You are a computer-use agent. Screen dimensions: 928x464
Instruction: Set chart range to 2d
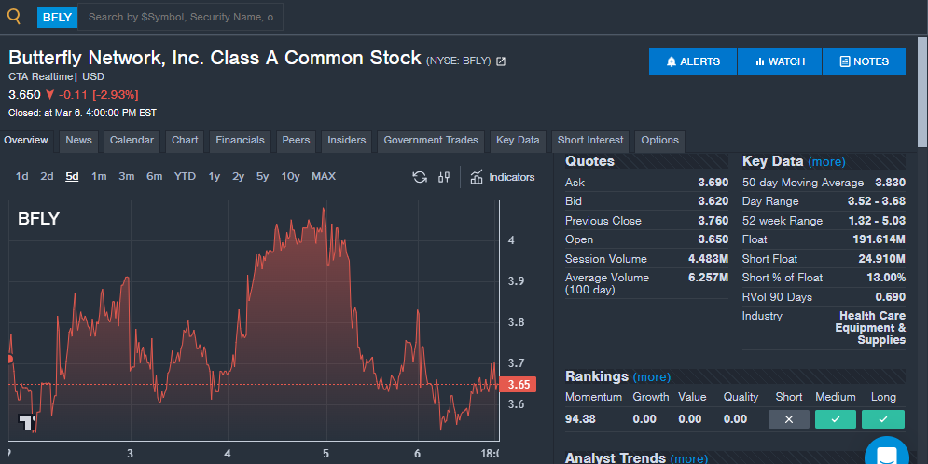(47, 176)
